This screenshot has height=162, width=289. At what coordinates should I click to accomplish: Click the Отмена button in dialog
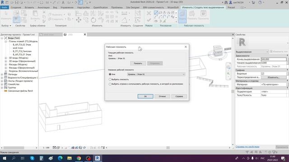[x=162, y=96]
